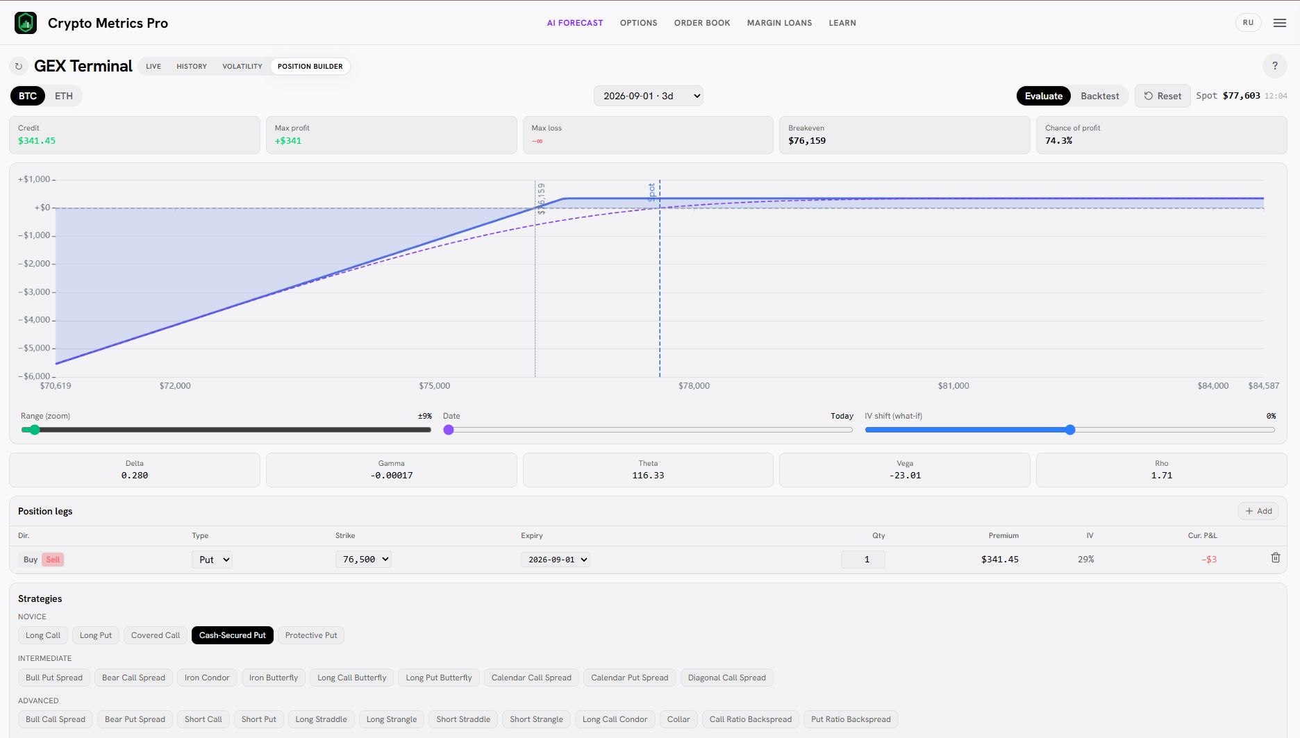
Task: Choose the Diagonal Call Spread strategy
Action: coord(727,678)
